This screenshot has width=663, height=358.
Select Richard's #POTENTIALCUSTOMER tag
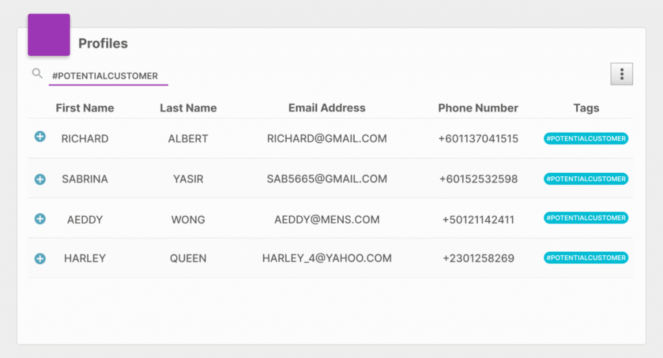585,139
